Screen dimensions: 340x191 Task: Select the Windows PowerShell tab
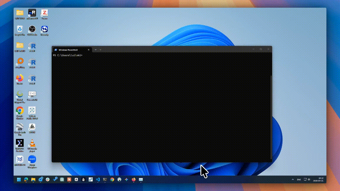pyautogui.click(x=70, y=50)
